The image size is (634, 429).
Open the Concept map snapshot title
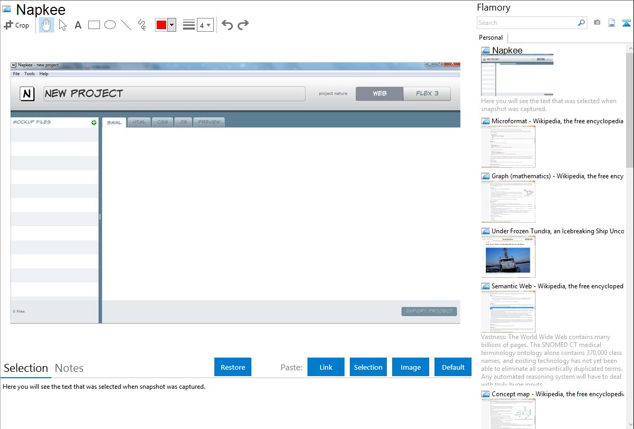point(557,394)
